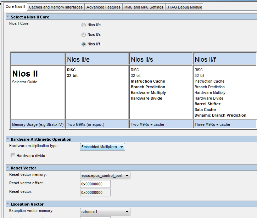Image resolution: width=257 pixels, height=218 pixels.
Task: Click the read-only Reset vector value field
Action: (x=95, y=192)
